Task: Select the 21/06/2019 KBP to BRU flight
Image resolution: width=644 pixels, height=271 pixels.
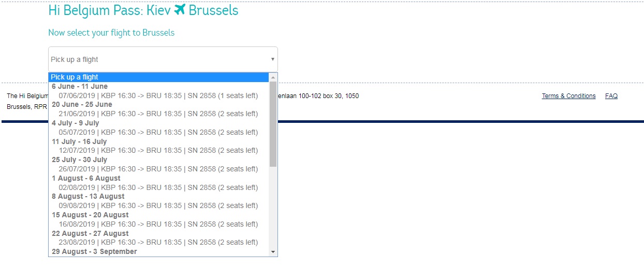Action: [158, 114]
